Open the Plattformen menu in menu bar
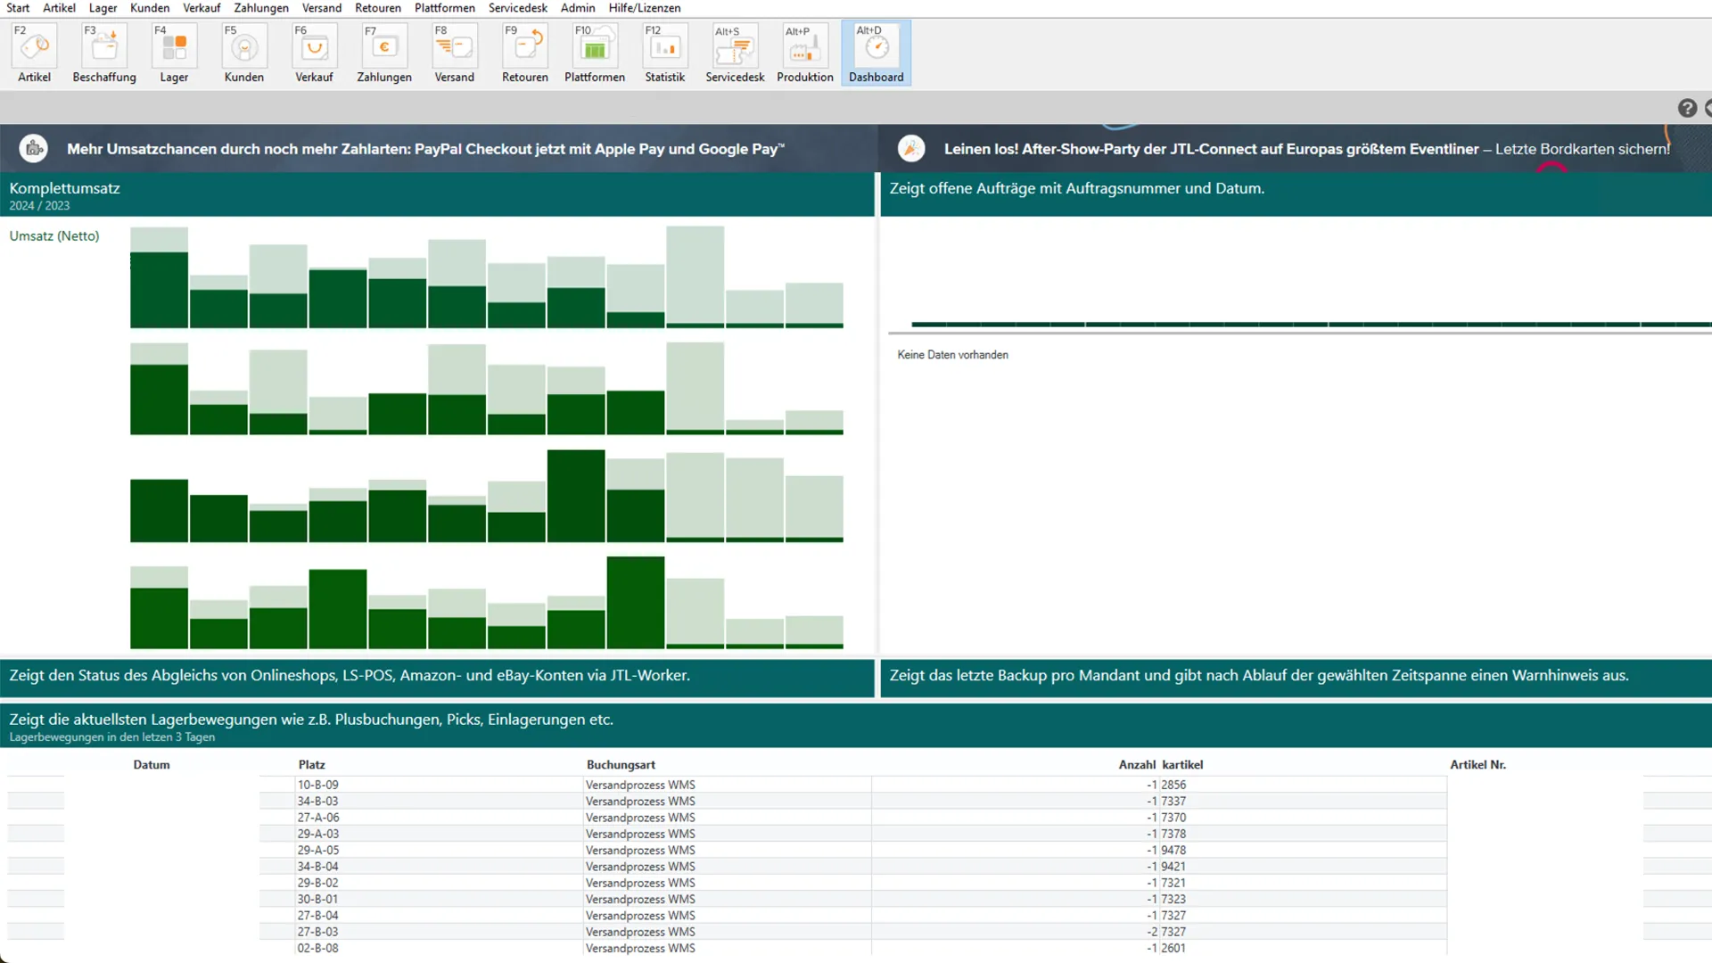 (x=444, y=8)
